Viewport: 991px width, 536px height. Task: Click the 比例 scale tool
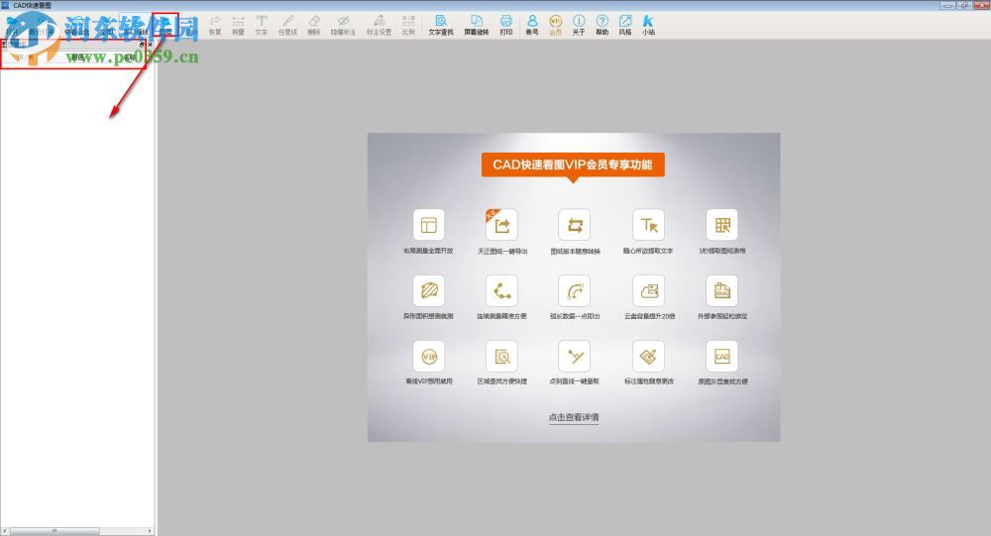pos(408,26)
